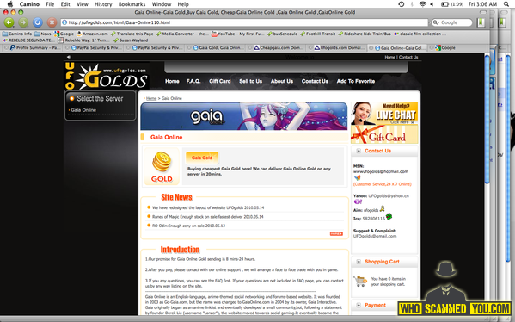The height and width of the screenshot is (322, 515).
Task: Click the shopping cart icon
Action: (360, 282)
